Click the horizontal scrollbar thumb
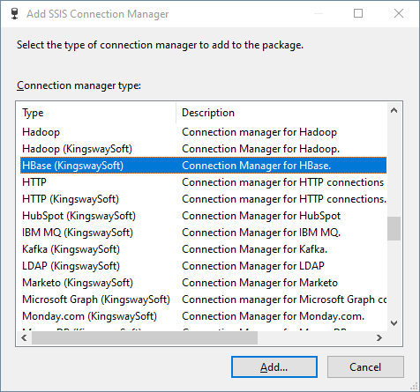This screenshot has width=420, height=392. point(145,338)
